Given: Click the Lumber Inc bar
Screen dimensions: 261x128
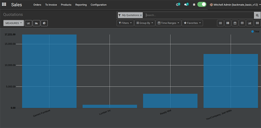Looking at the screenshot, I should pos(110,106).
